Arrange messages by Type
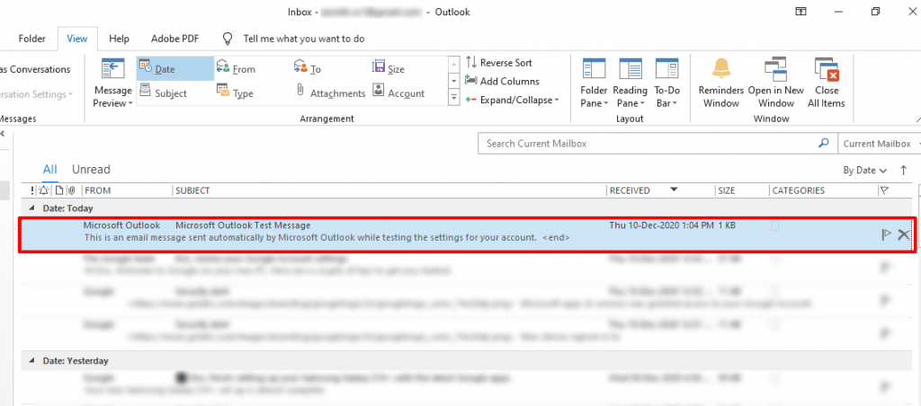 235,93
